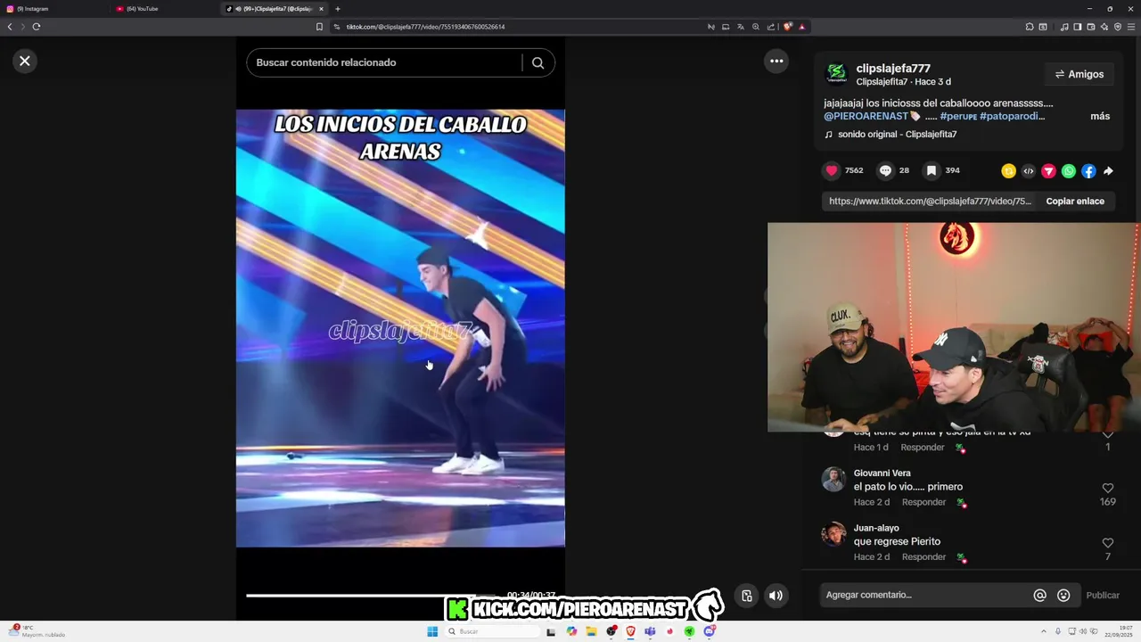The image size is (1141, 642).
Task: Share the video via Facebook icon
Action: 1088,171
